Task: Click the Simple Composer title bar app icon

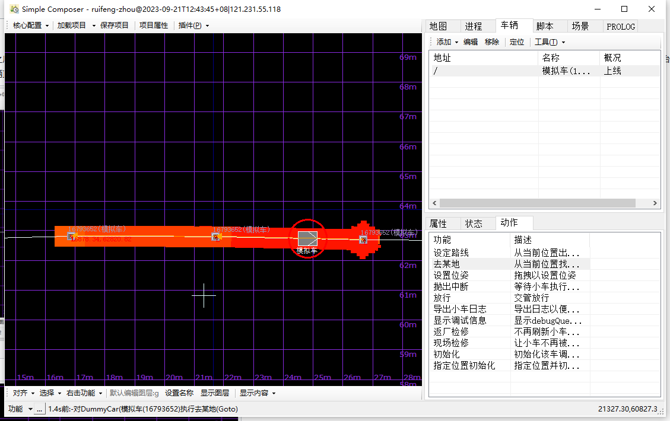Action: coord(14,9)
